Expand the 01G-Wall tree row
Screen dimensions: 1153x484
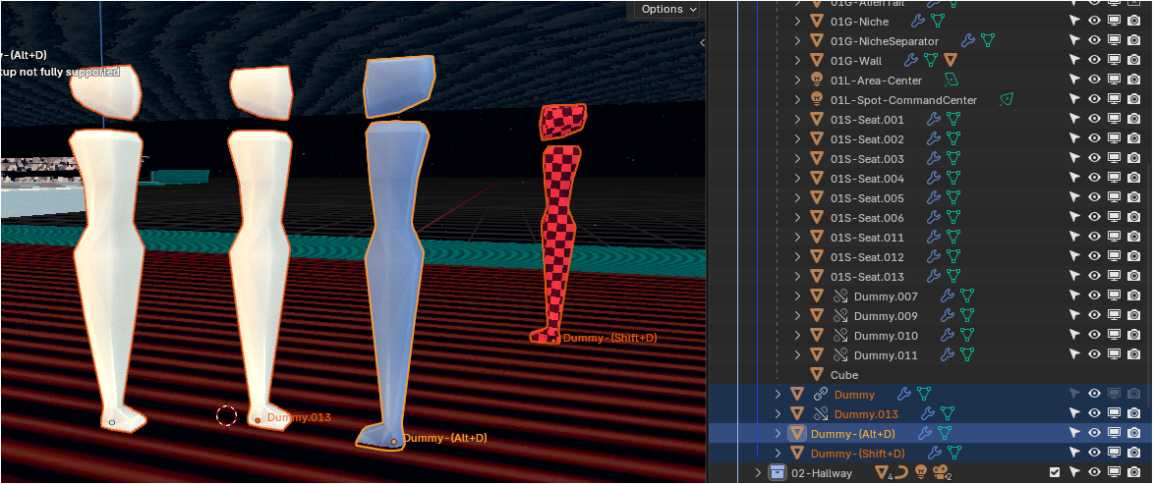click(797, 60)
